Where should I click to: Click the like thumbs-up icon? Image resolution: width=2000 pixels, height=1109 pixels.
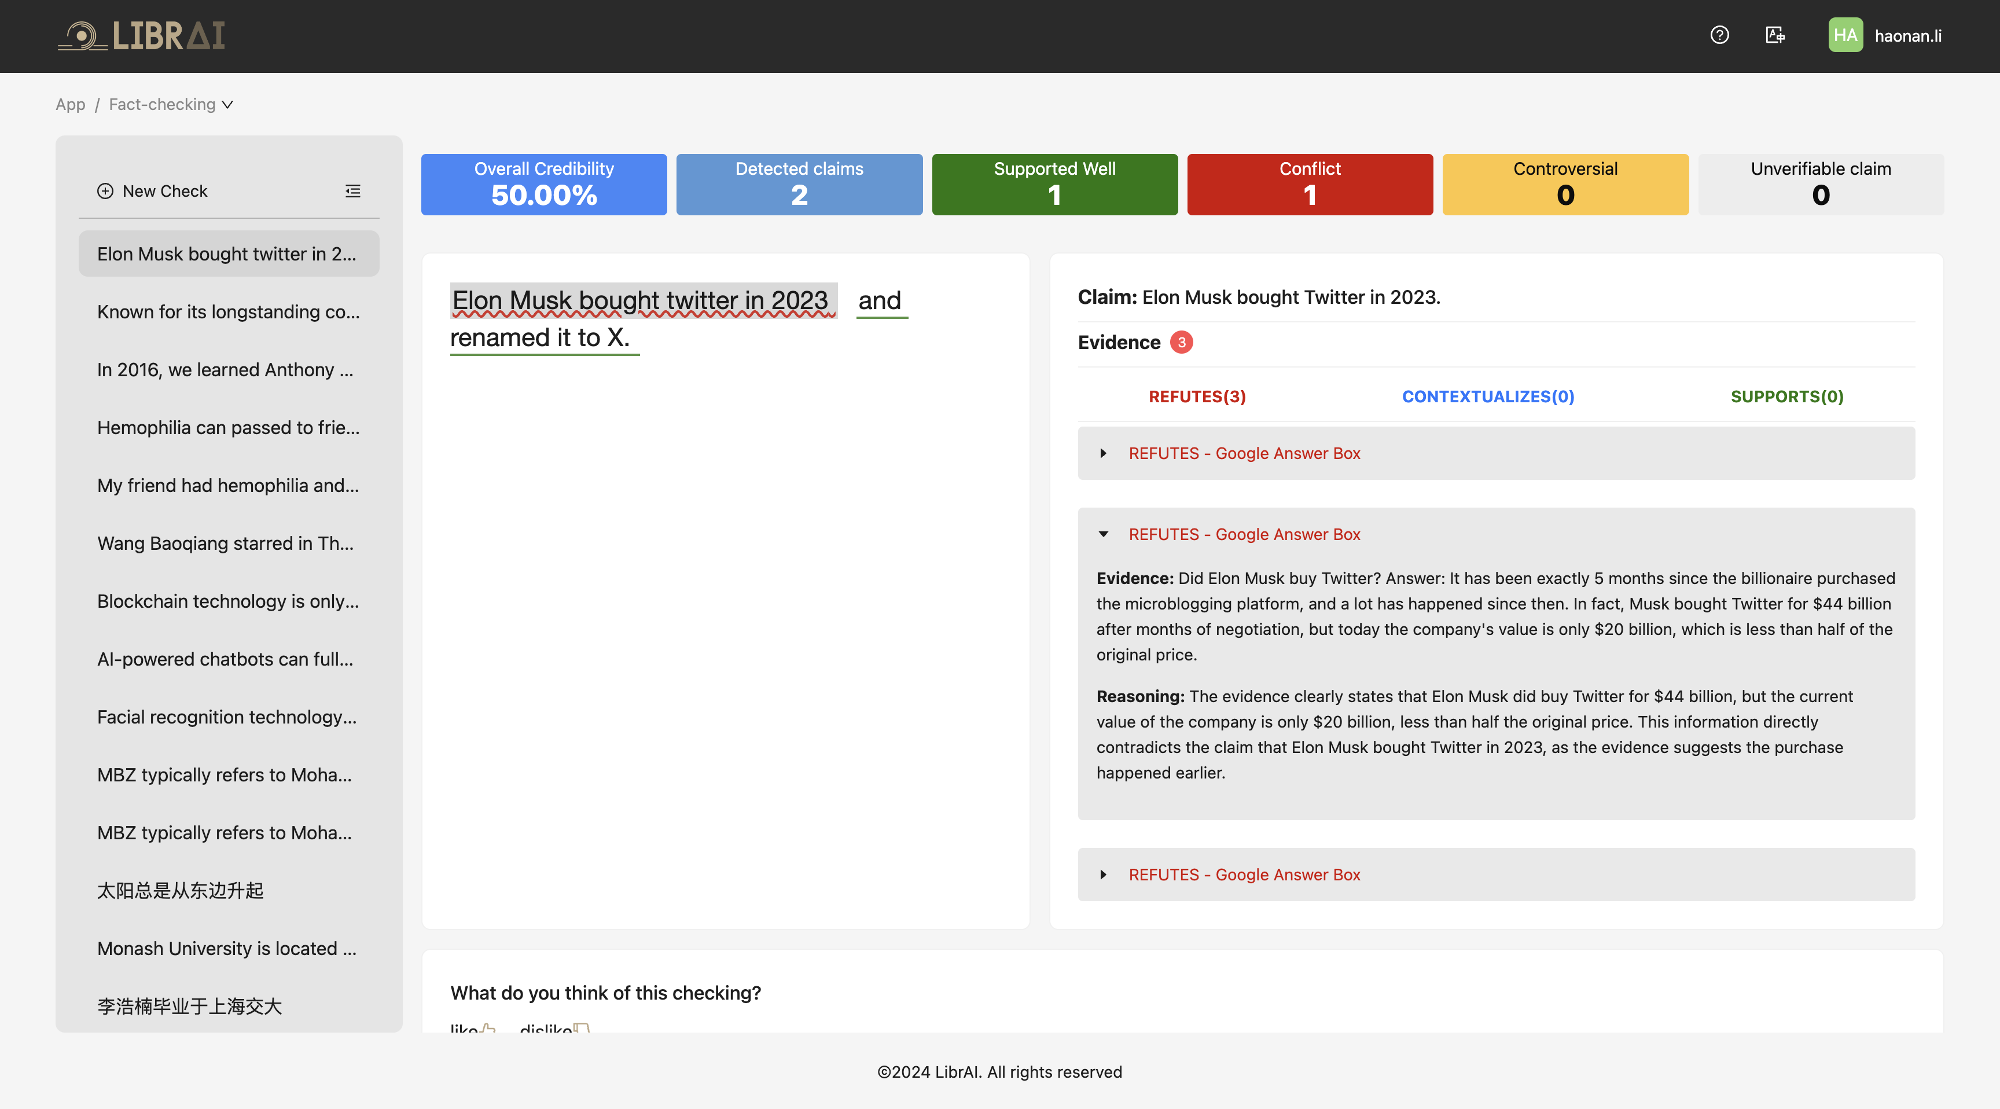coord(488,1028)
